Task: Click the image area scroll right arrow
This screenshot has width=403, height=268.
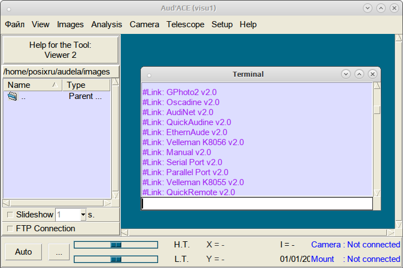Action: 391,232
